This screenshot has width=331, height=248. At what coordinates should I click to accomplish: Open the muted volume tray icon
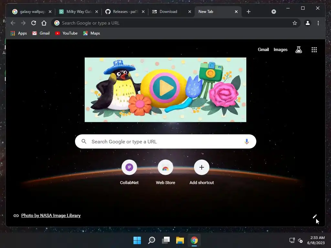click(300, 240)
